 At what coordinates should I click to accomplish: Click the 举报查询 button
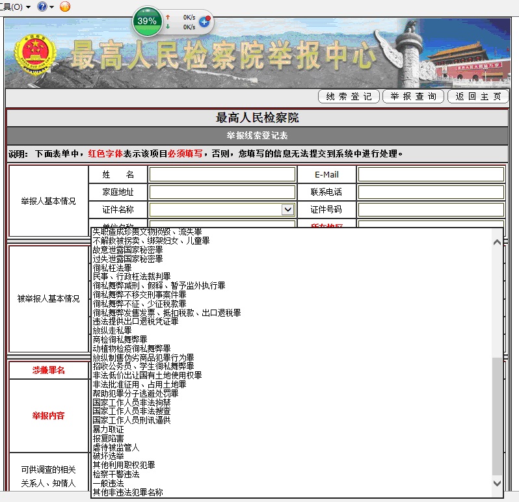[x=413, y=96]
